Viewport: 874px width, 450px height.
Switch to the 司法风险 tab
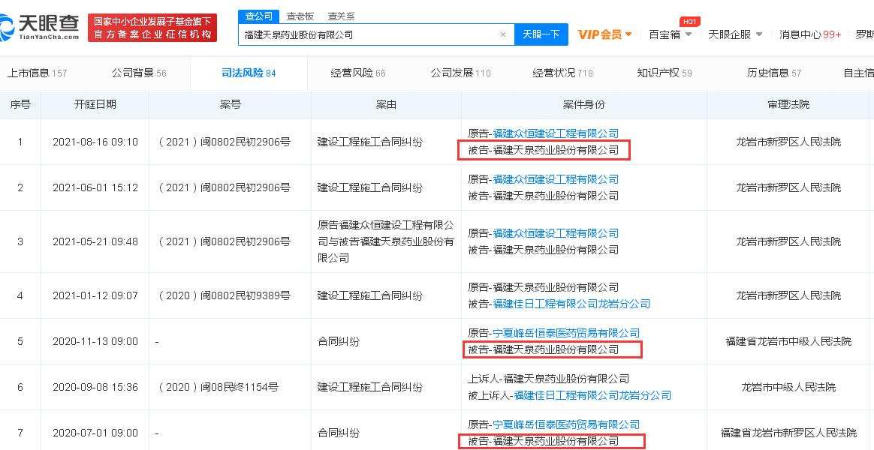coord(249,73)
